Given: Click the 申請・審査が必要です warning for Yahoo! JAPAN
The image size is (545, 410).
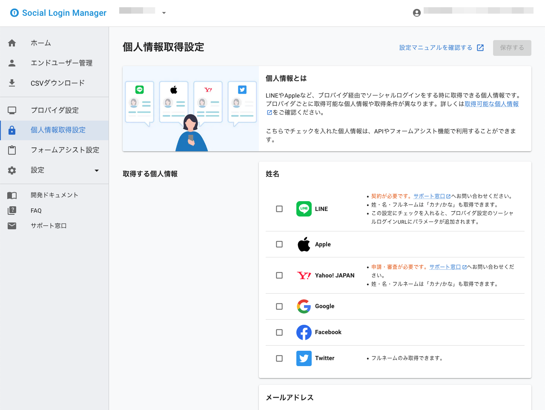Looking at the screenshot, I should 399,267.
